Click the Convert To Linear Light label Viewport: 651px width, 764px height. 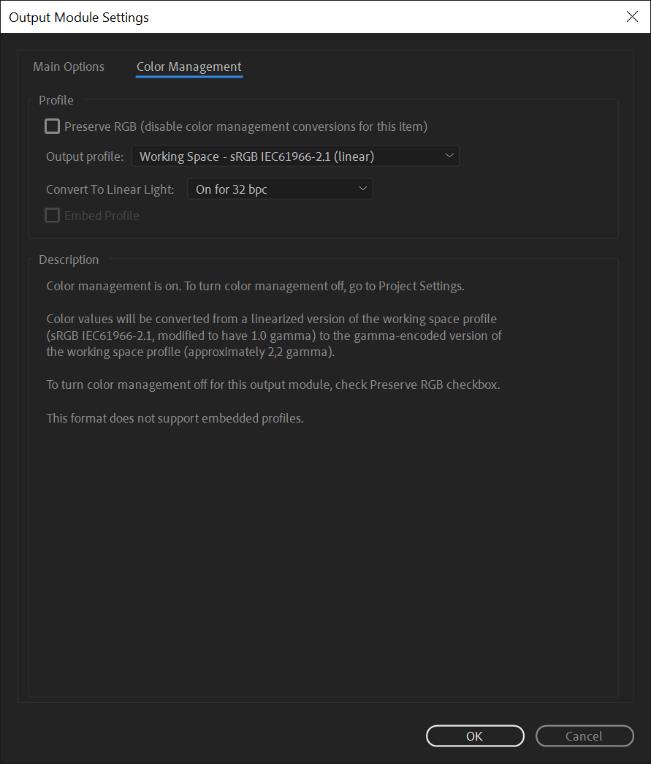110,189
